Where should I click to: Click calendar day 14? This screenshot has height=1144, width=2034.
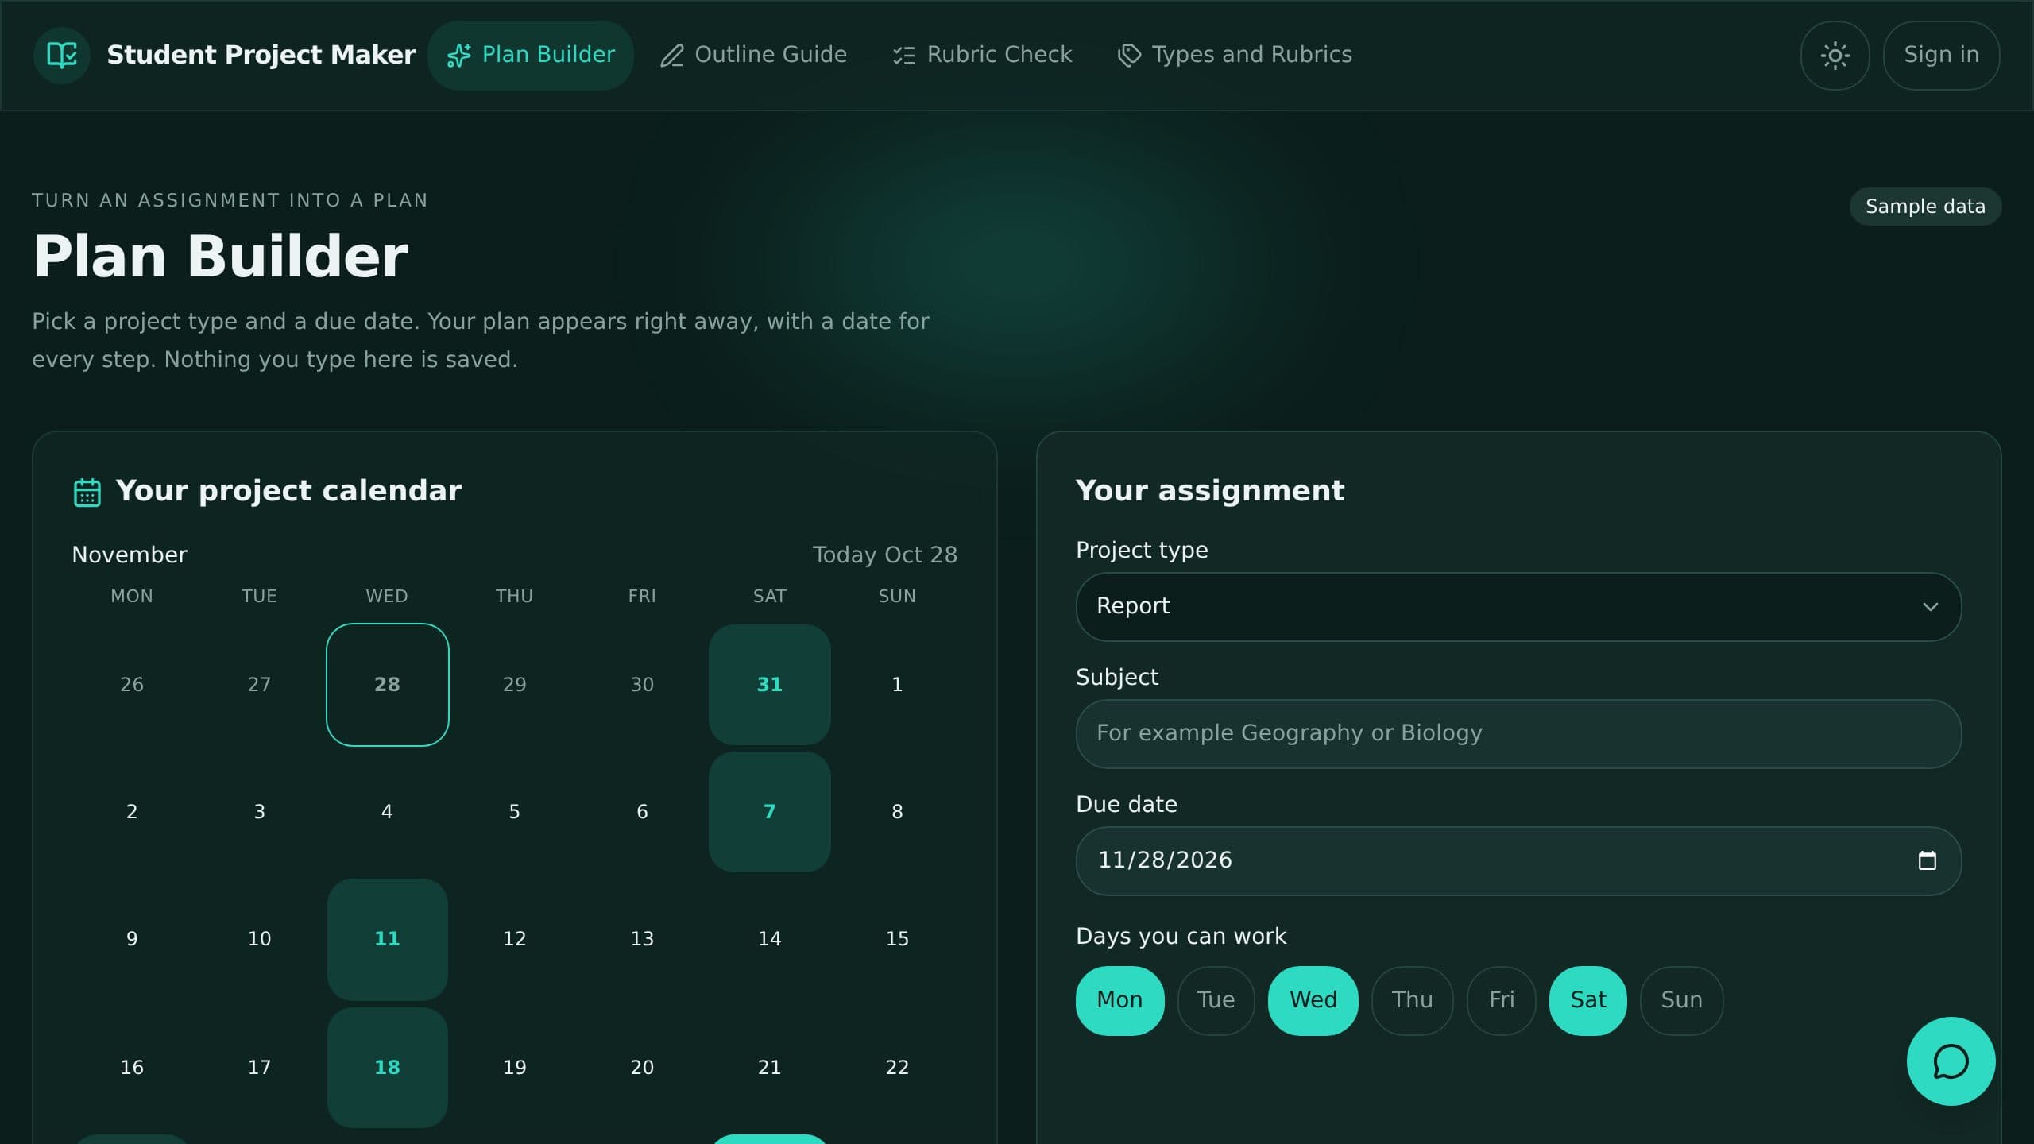coord(769,939)
